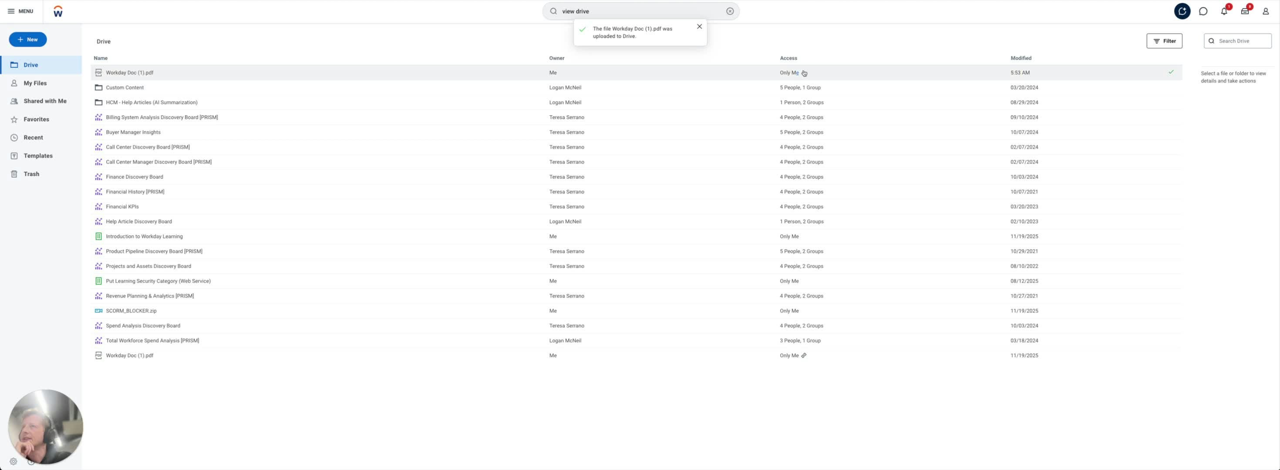The image size is (1280, 470).
Task: Open the Drive section in the sidebar
Action: click(30, 64)
